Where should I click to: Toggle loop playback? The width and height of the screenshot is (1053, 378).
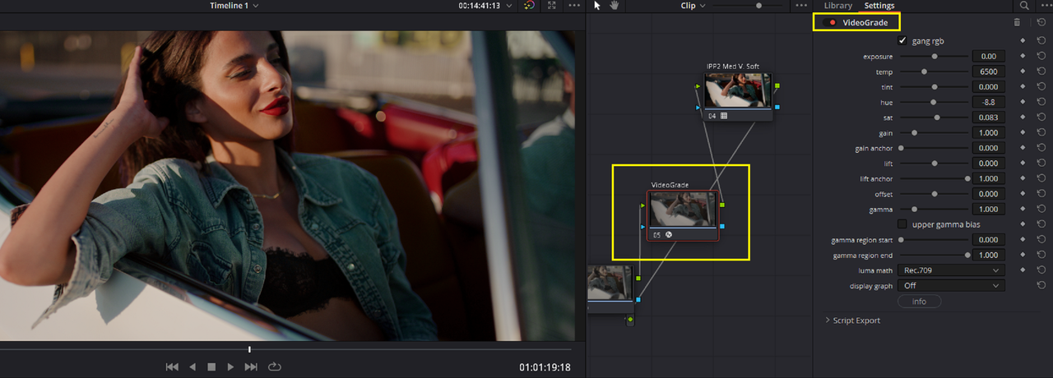(x=275, y=366)
